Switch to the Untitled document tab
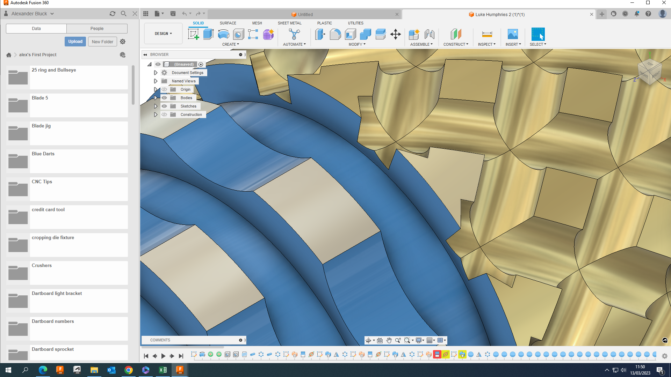This screenshot has height=377, width=671. [305, 14]
